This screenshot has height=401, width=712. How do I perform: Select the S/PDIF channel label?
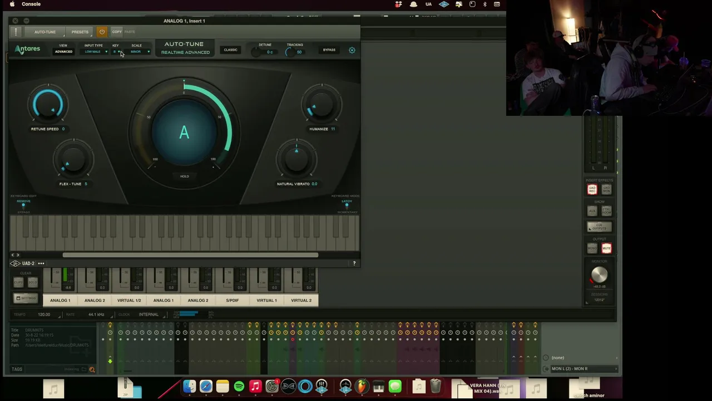click(233, 300)
